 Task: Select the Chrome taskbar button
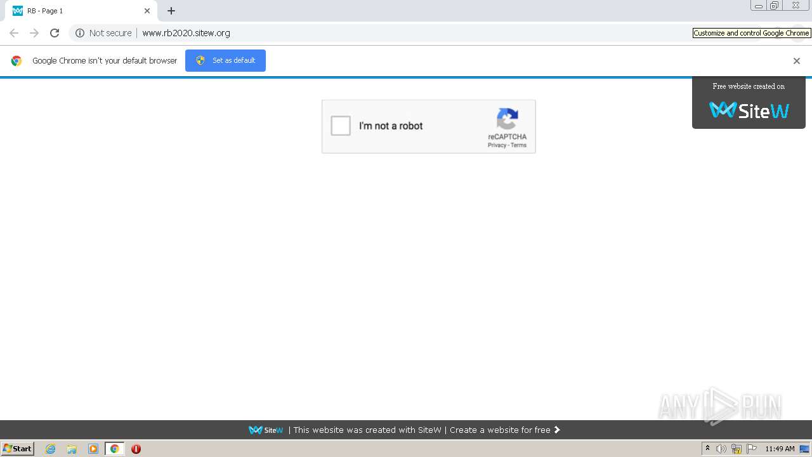[x=114, y=449]
